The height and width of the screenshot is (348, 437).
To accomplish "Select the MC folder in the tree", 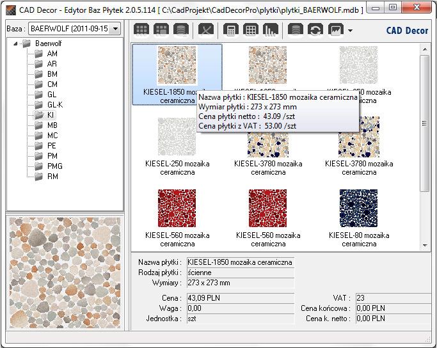I will click(52, 136).
